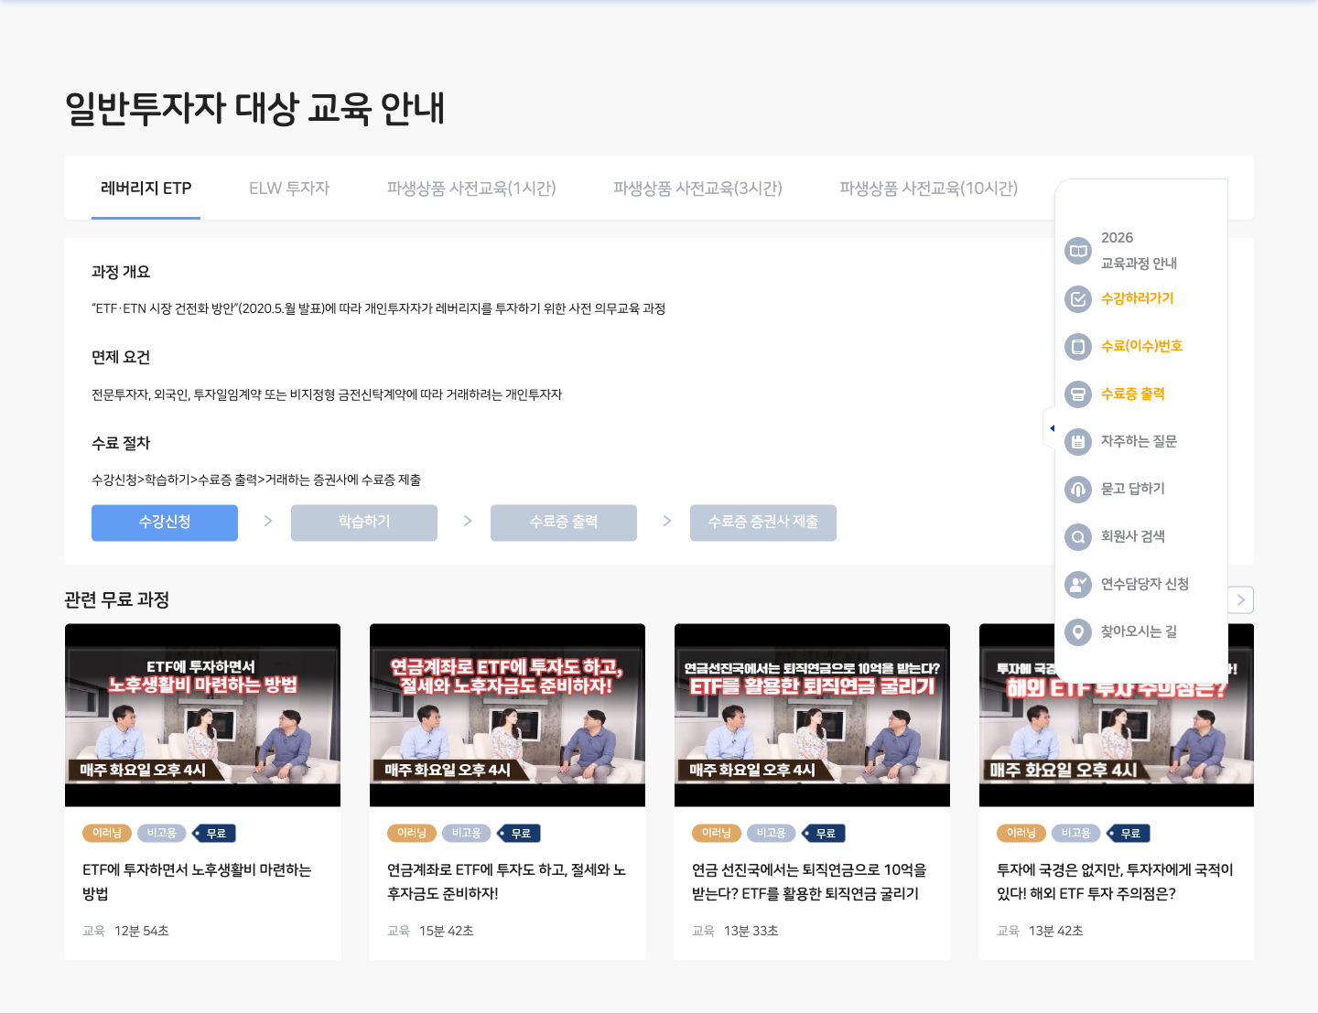
Task: Switch to the 레버리지 ETP tab
Action: (146, 189)
